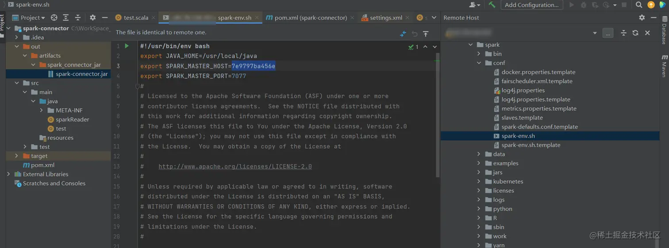Screen dimensions: 669x248
Task: Click the orange update arrow icon
Action: tap(651, 5)
